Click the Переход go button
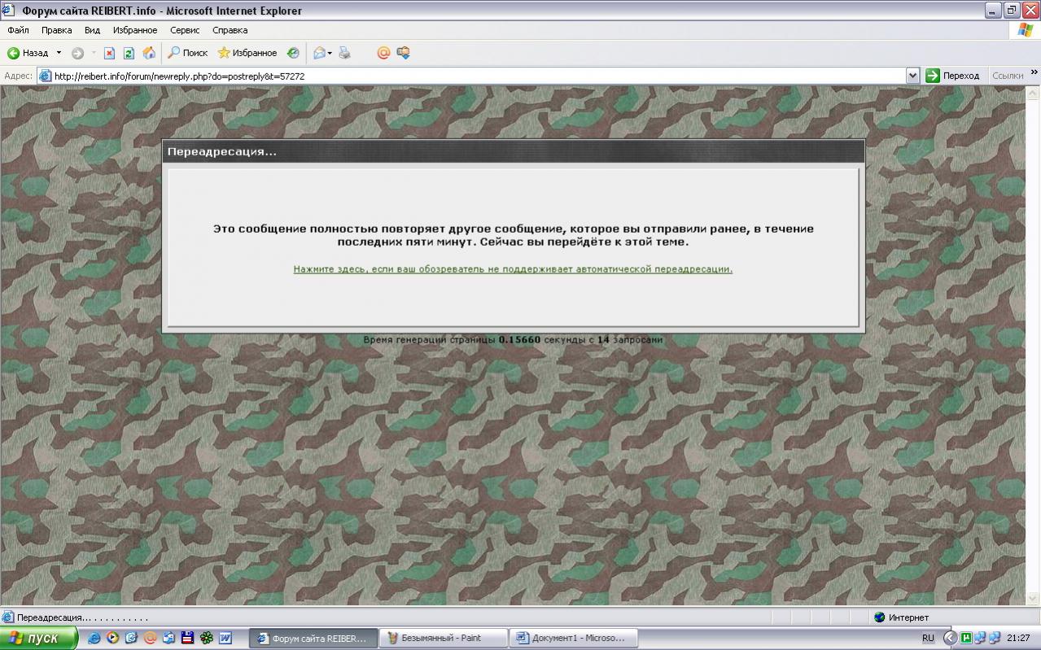 953,76
